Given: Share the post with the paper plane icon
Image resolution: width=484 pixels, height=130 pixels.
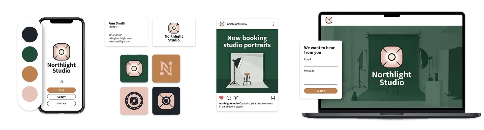Looking at the screenshot, I should pos(236,98).
